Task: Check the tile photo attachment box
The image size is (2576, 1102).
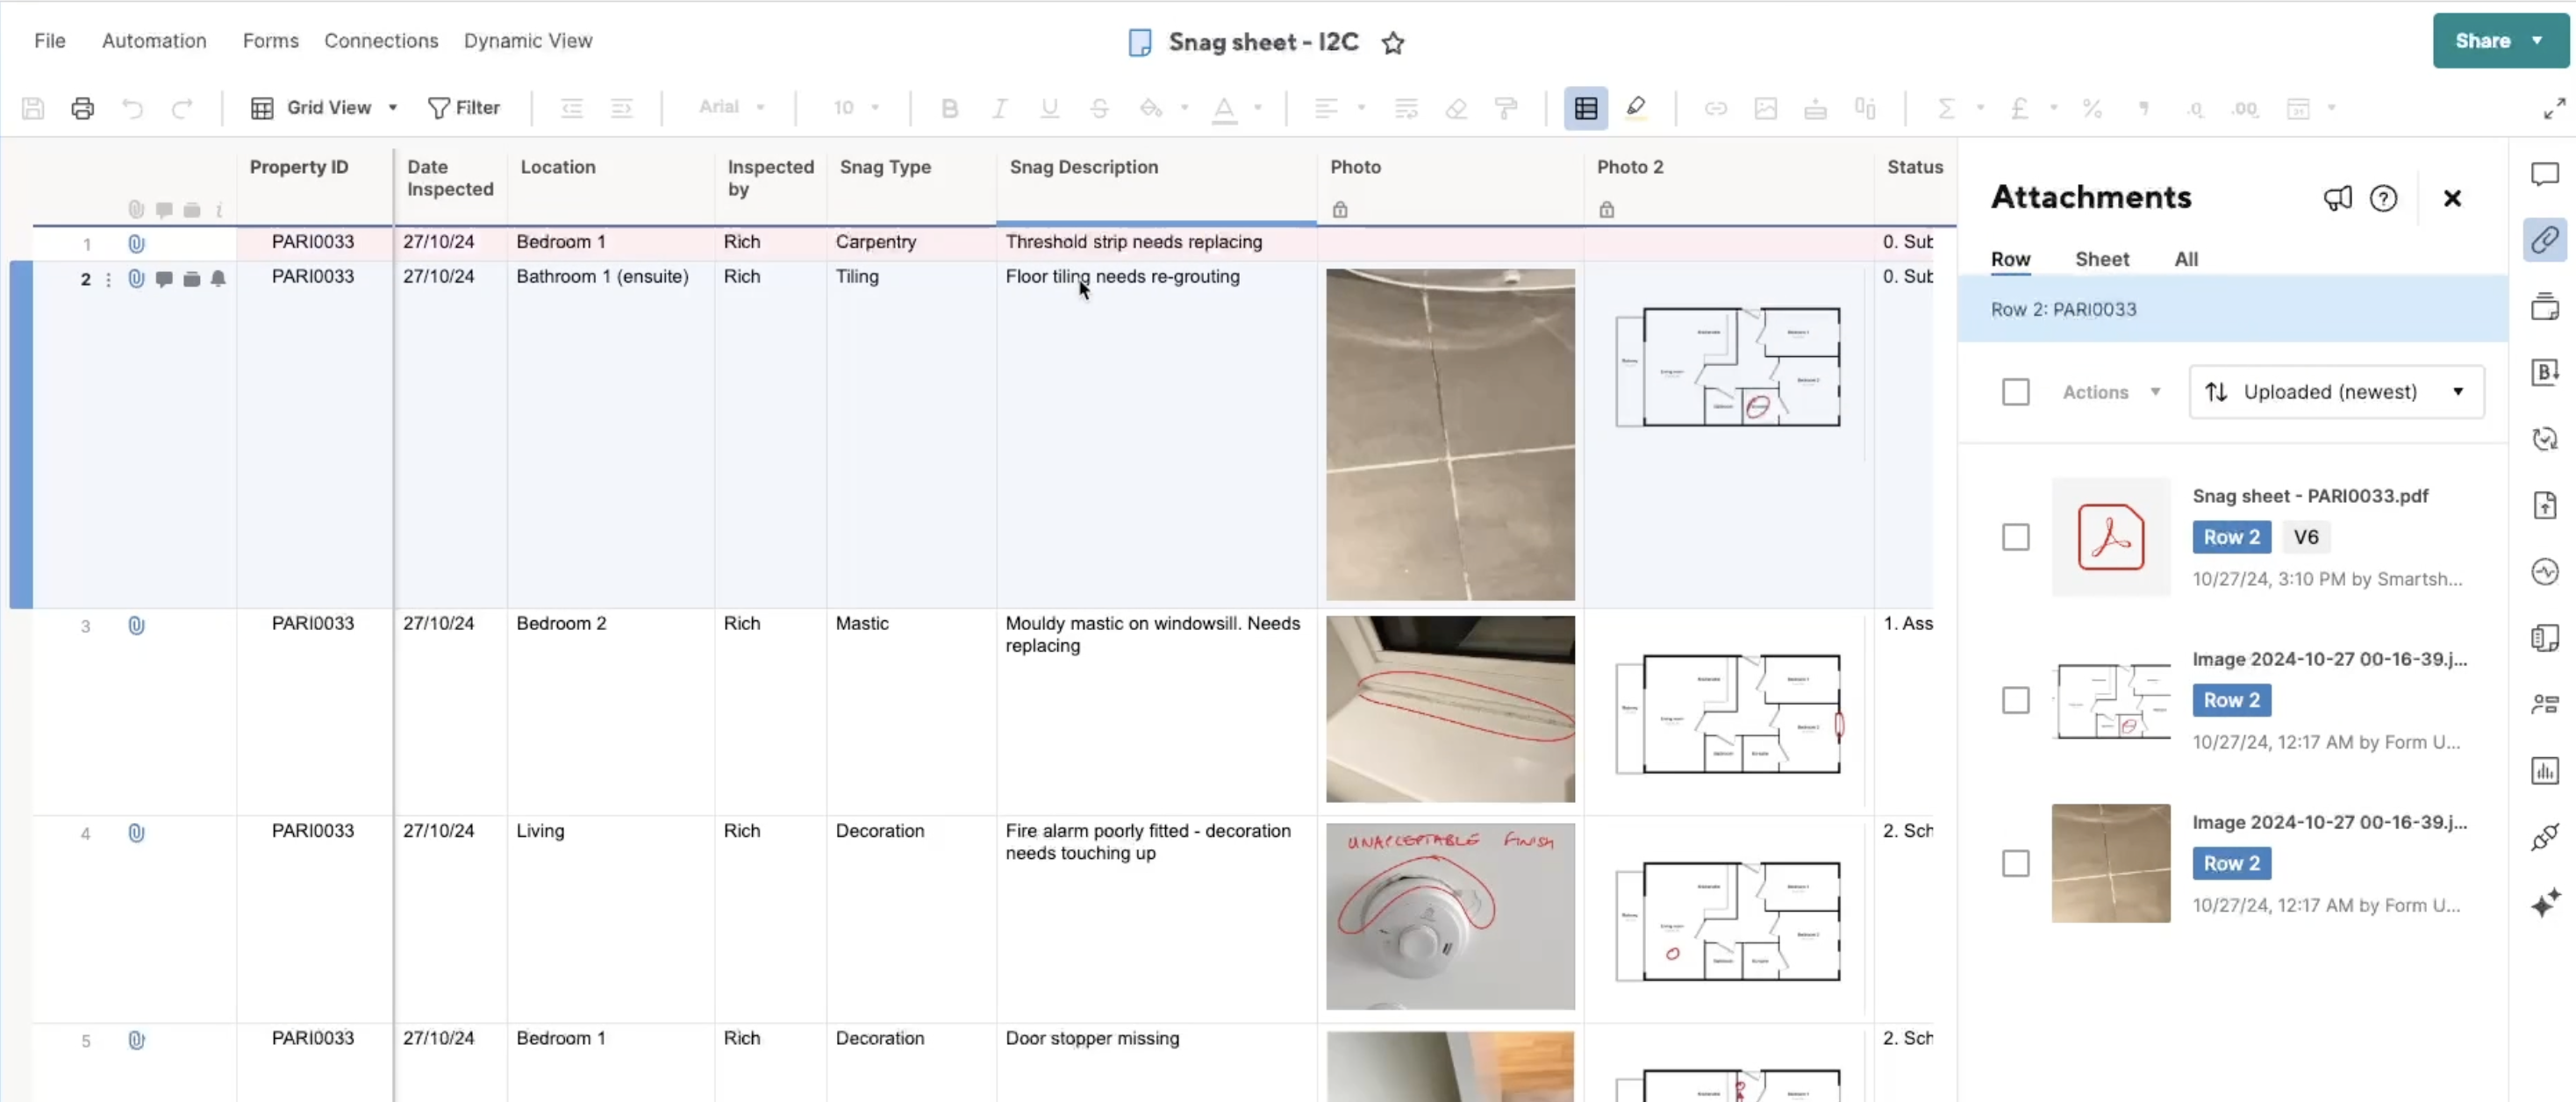Action: pyautogui.click(x=2016, y=863)
